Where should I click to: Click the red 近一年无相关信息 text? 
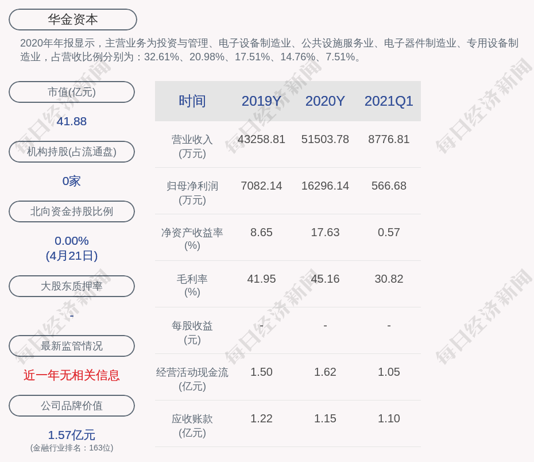(72, 375)
